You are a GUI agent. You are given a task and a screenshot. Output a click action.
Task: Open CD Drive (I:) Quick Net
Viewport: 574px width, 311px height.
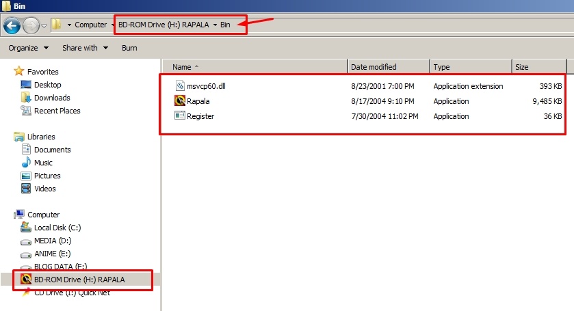point(72,293)
